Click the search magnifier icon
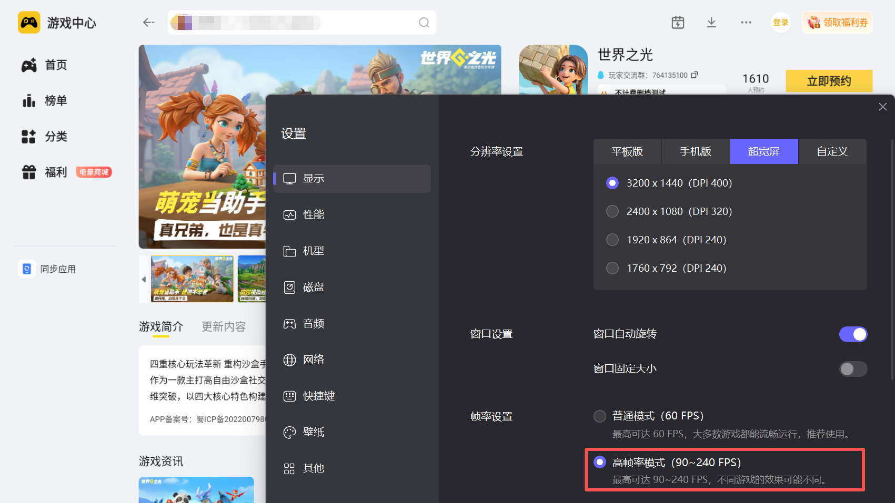Image resolution: width=895 pixels, height=503 pixels. coord(424,23)
